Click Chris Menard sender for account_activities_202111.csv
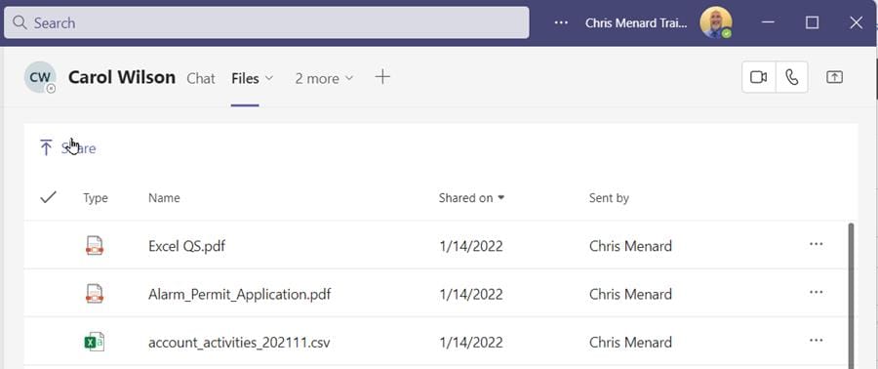The width and height of the screenshot is (878, 369). 630,342
